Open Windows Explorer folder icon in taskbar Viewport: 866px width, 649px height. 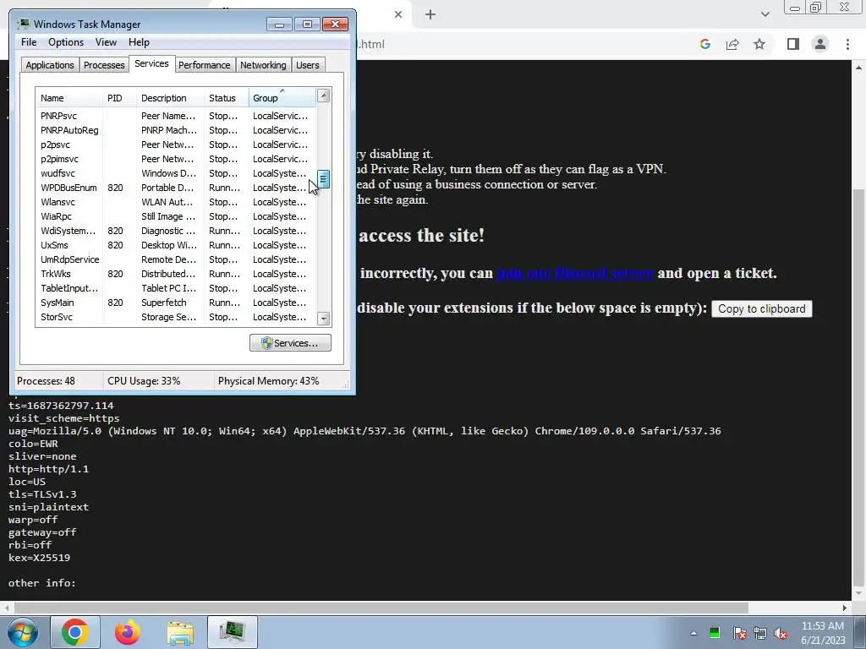click(180, 632)
